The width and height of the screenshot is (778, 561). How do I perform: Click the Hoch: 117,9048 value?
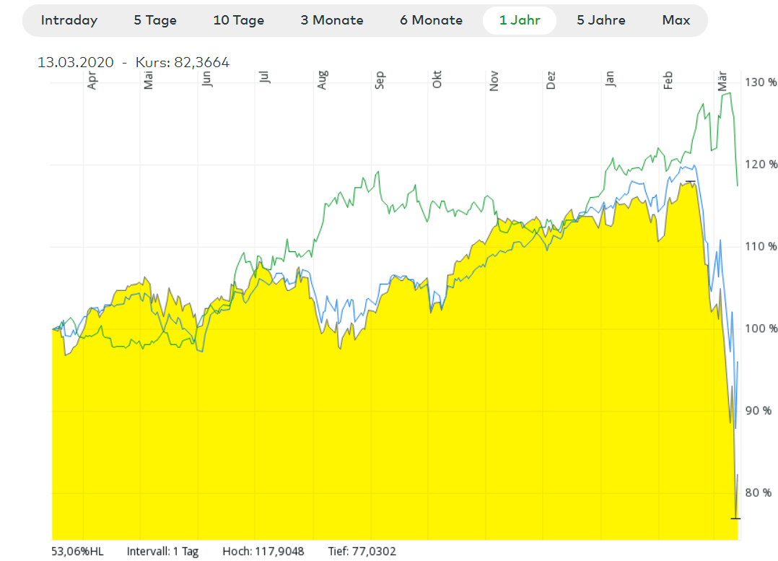(263, 552)
